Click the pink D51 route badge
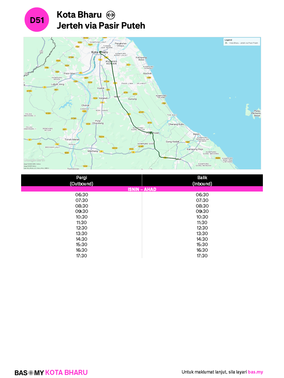 (37, 20)
